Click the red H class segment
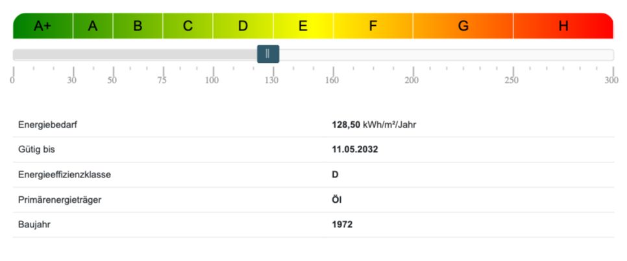 pyautogui.click(x=563, y=26)
